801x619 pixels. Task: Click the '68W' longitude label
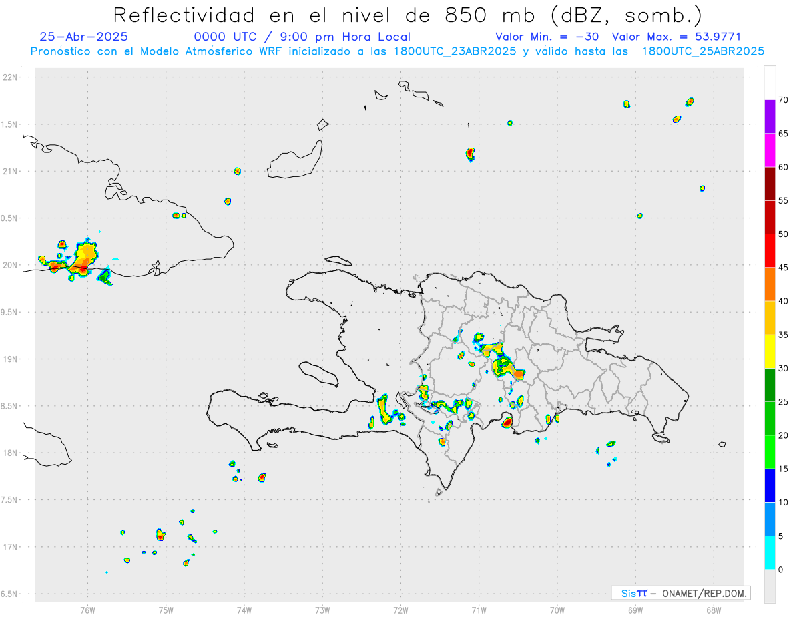(x=714, y=610)
